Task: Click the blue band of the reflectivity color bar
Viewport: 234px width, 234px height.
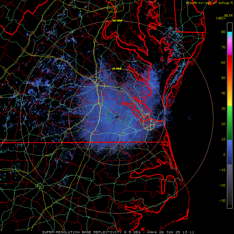Action: coord(230,152)
